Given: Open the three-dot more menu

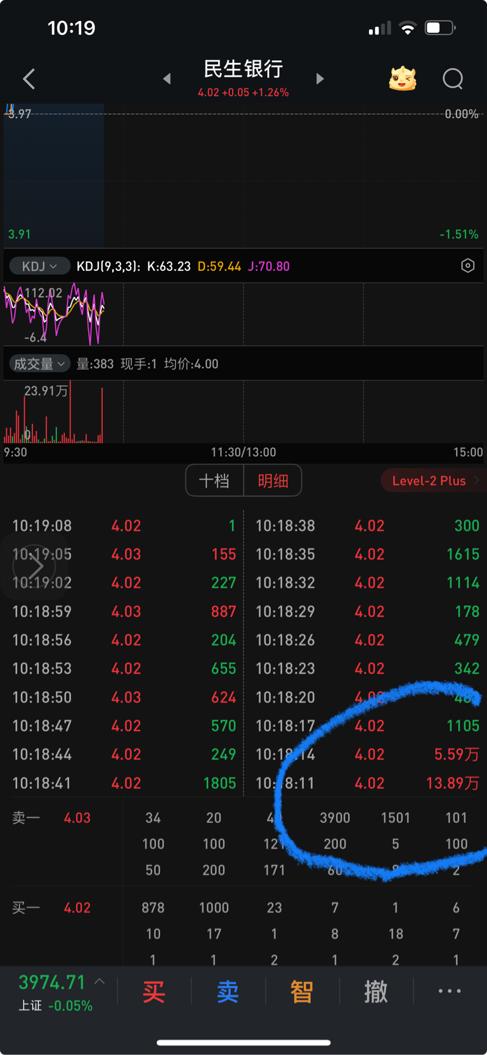Looking at the screenshot, I should (x=450, y=991).
